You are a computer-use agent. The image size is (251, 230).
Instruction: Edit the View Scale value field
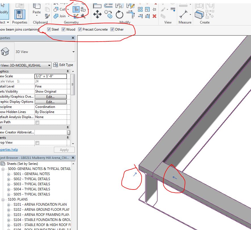pos(51,76)
